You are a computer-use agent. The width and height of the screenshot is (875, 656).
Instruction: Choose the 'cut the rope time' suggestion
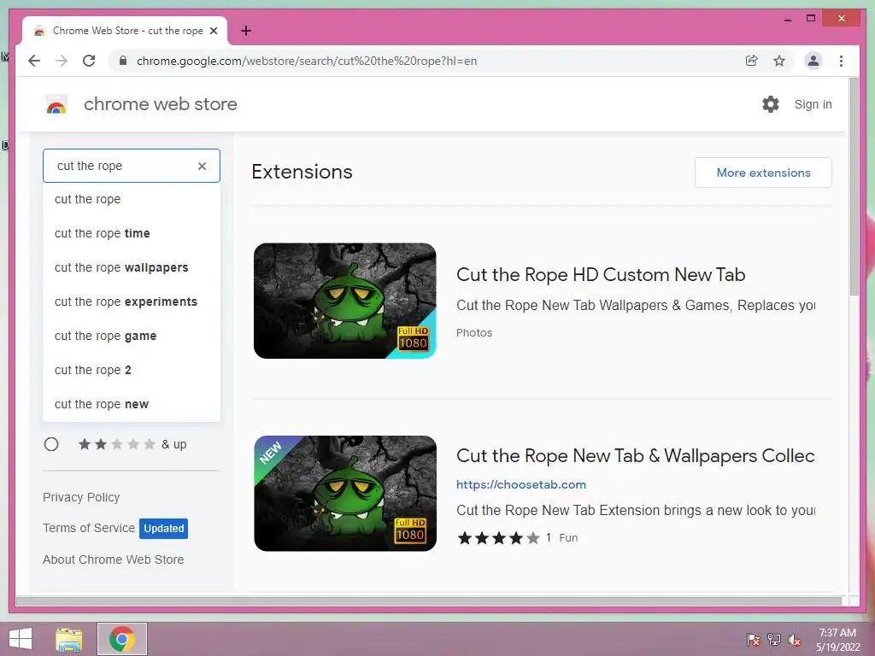(x=132, y=233)
